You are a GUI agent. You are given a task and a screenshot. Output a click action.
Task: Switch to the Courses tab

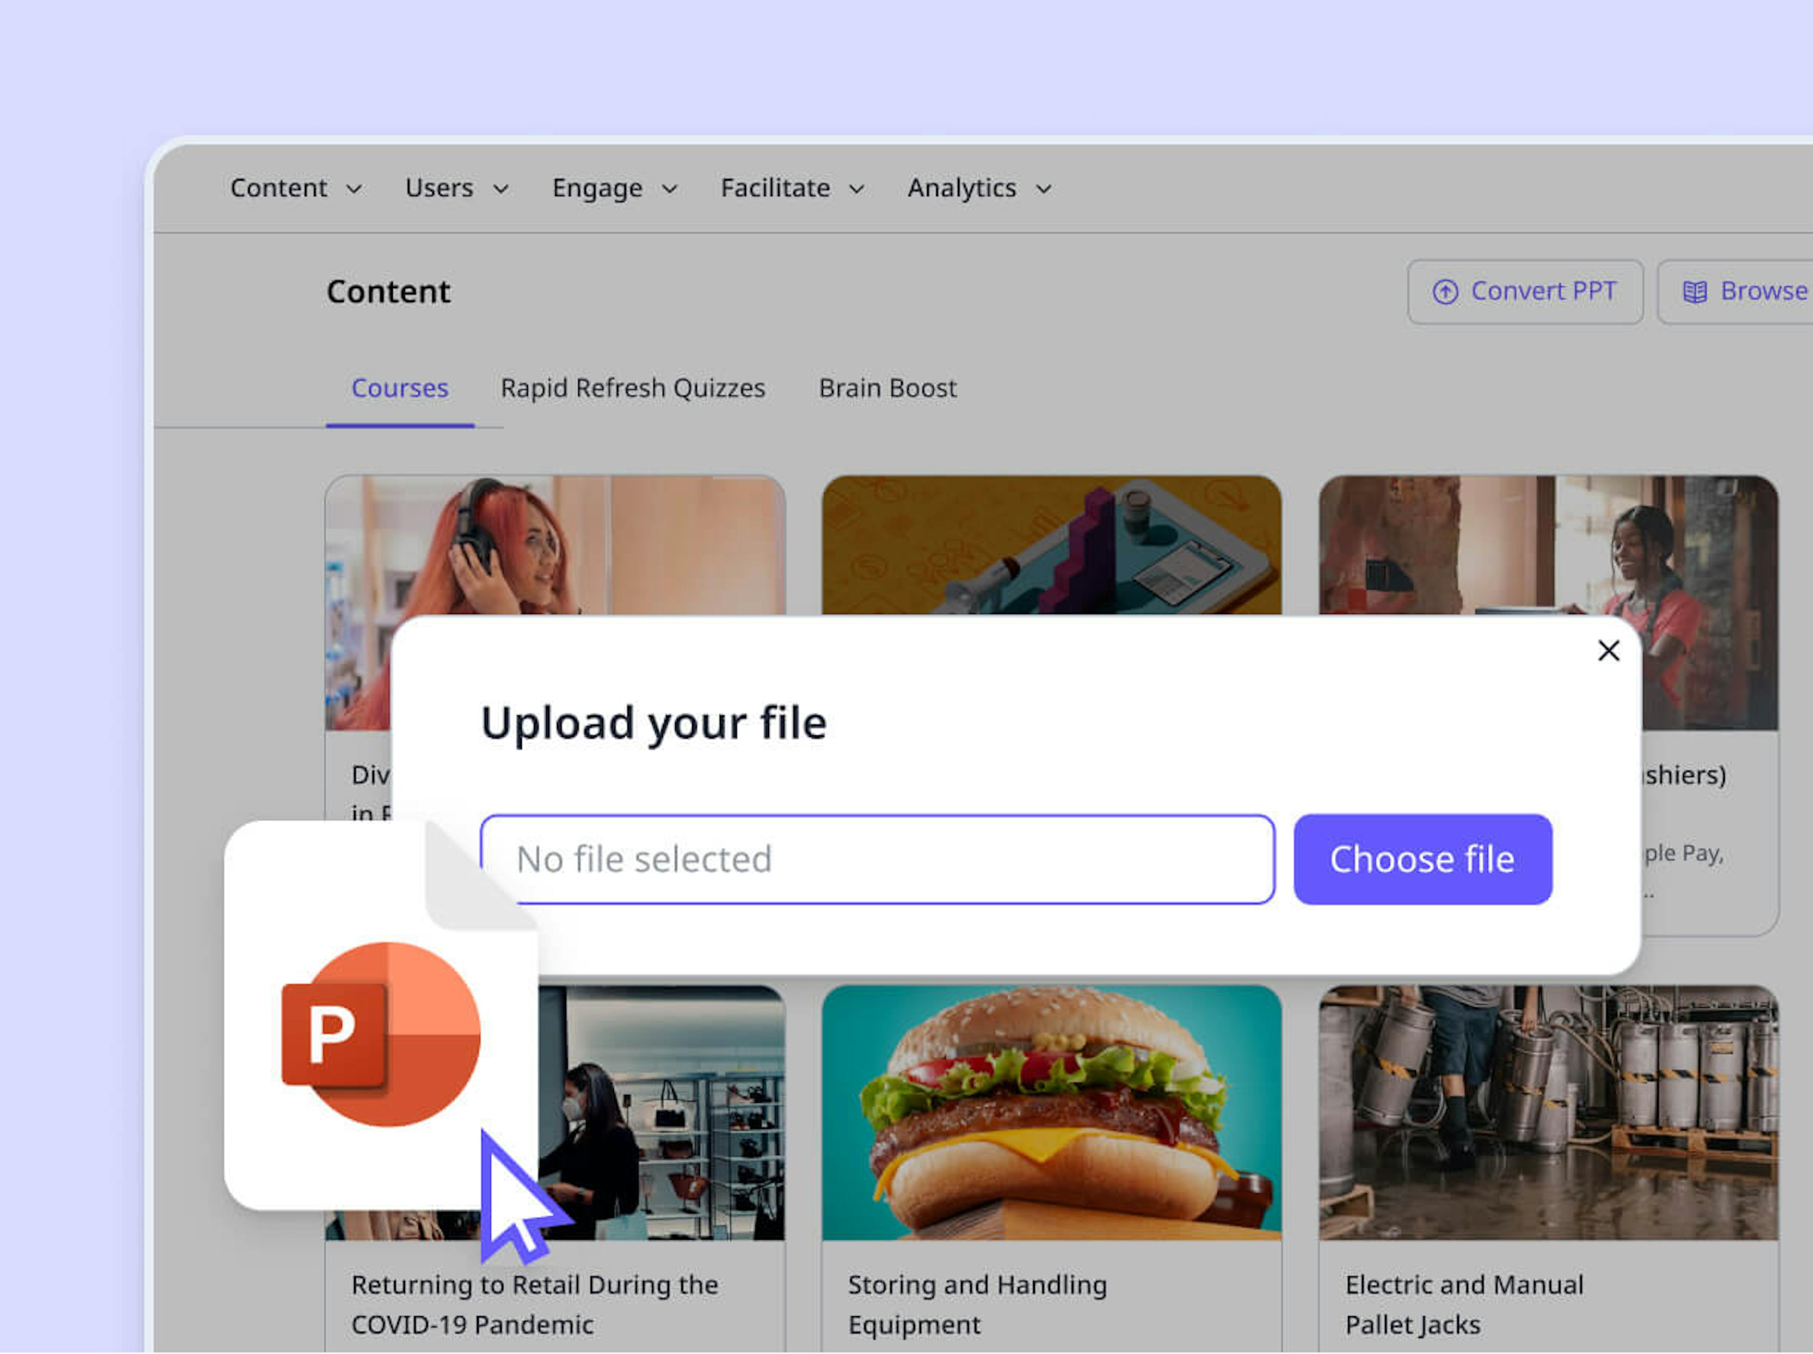(400, 388)
